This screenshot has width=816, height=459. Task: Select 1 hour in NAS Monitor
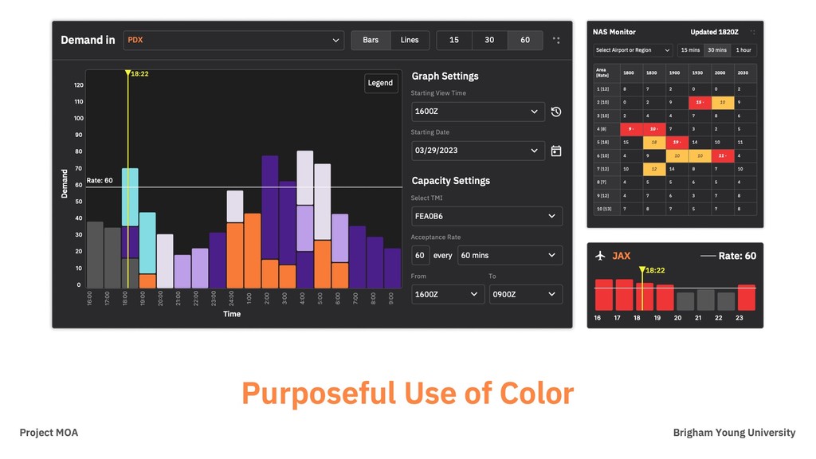743,50
